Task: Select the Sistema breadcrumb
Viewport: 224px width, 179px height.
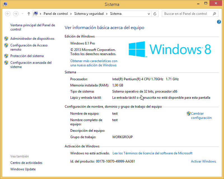Action: (116, 14)
